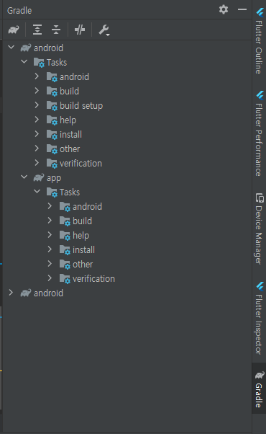Collapse all Gradle tree nodes
Image resolution: width=266 pixels, height=434 pixels.
[x=56, y=30]
